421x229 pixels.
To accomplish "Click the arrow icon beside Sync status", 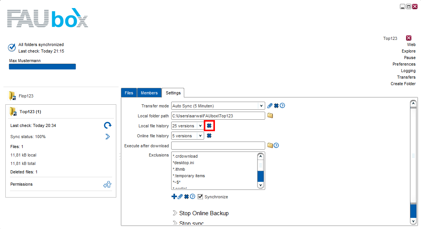I will click(108, 137).
